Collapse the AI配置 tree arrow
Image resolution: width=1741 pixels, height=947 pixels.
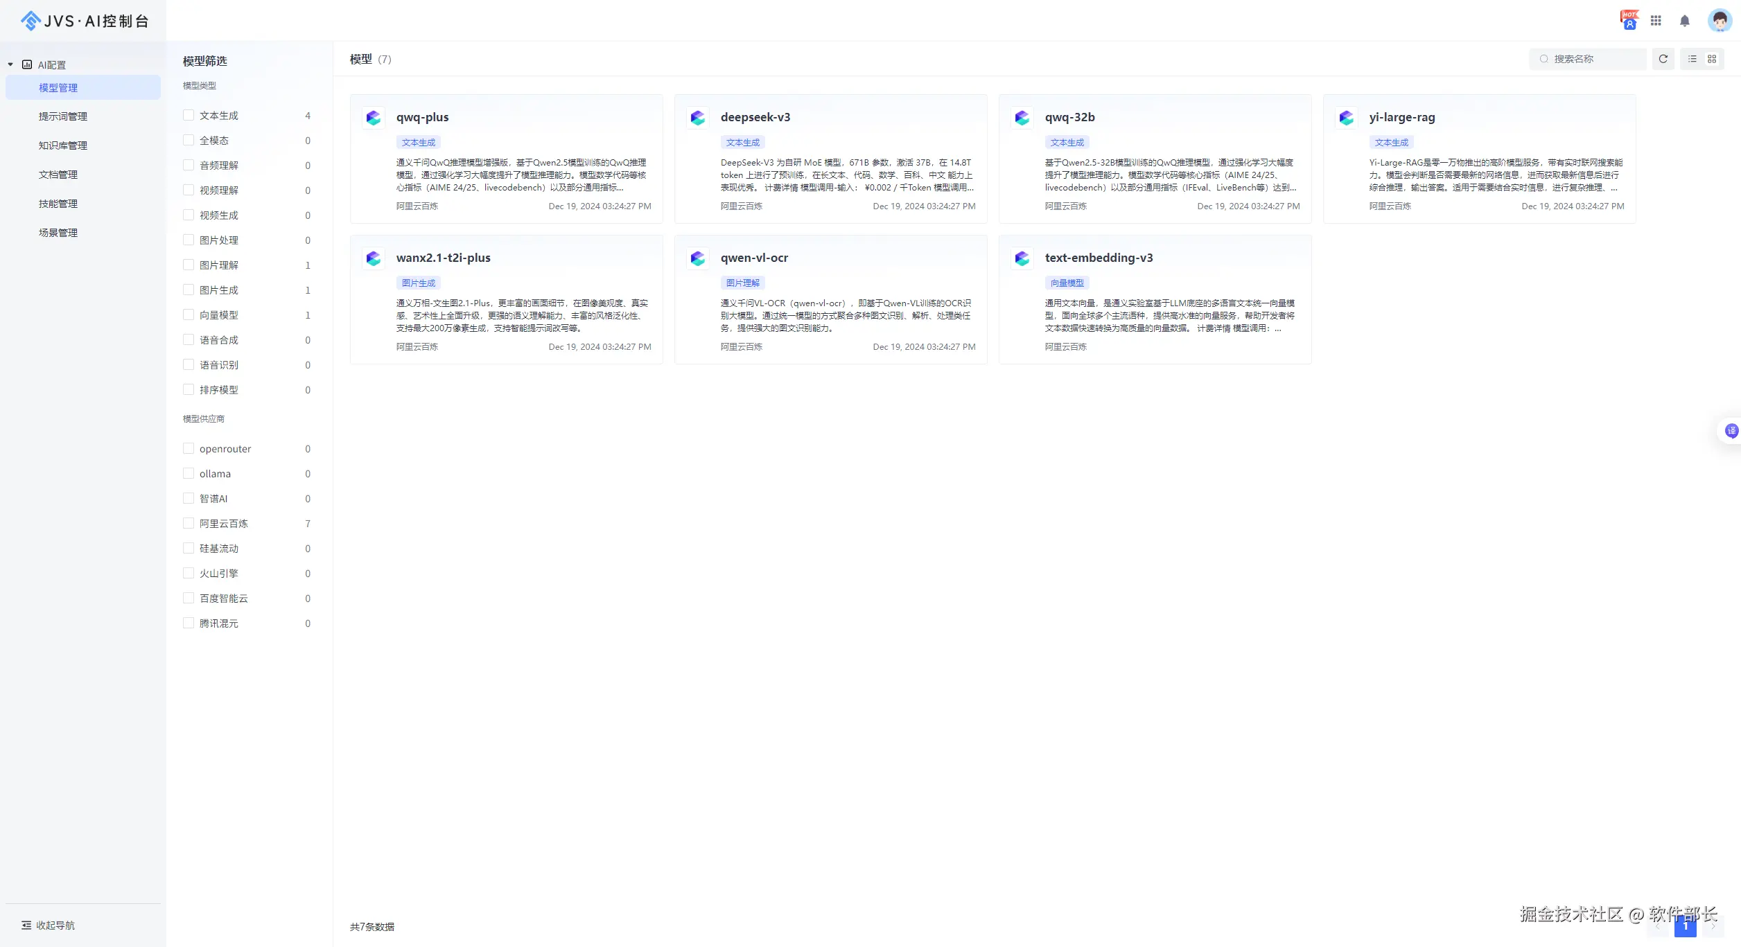[10, 64]
